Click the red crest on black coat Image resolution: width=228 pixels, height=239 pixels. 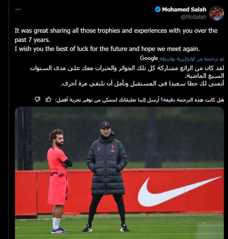pyautogui.click(x=113, y=149)
